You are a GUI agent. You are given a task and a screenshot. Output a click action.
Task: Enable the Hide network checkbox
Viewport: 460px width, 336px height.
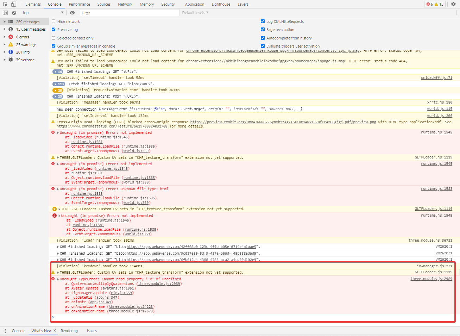53,21
